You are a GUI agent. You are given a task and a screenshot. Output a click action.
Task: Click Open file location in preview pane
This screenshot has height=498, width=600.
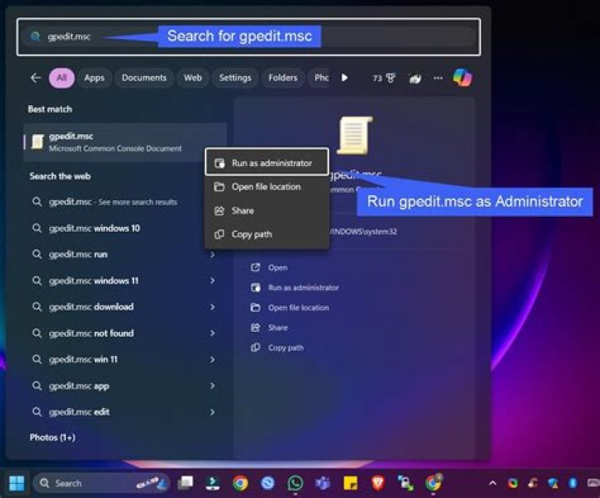(290, 308)
